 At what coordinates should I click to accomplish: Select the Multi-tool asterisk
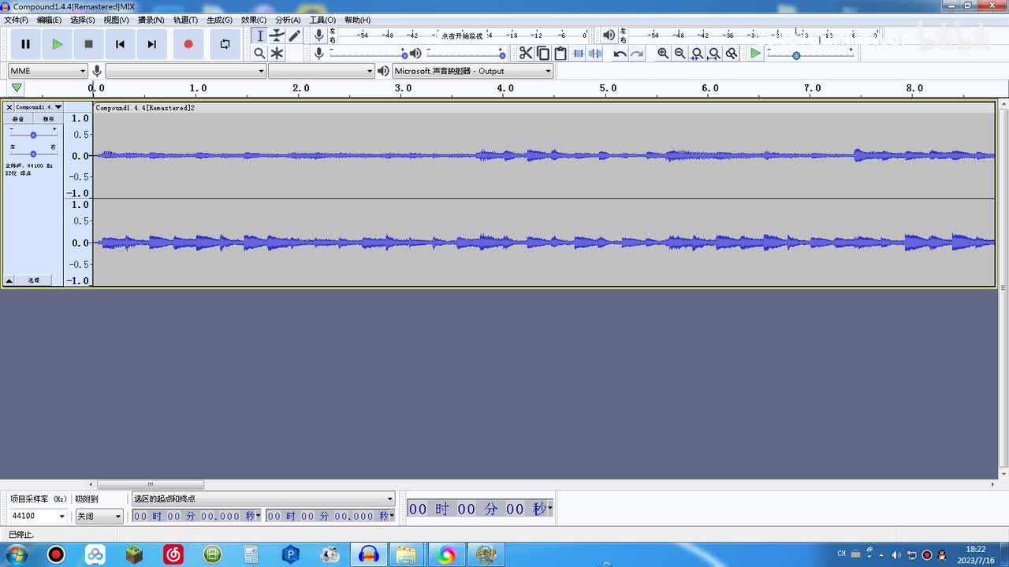(x=277, y=53)
